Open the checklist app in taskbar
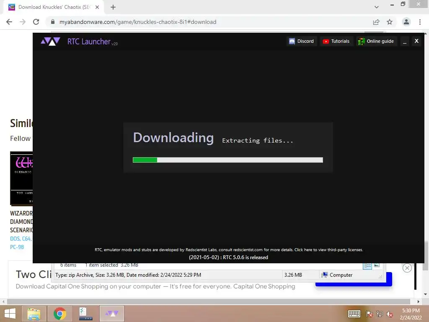Image resolution: width=429 pixels, height=322 pixels. point(85,314)
